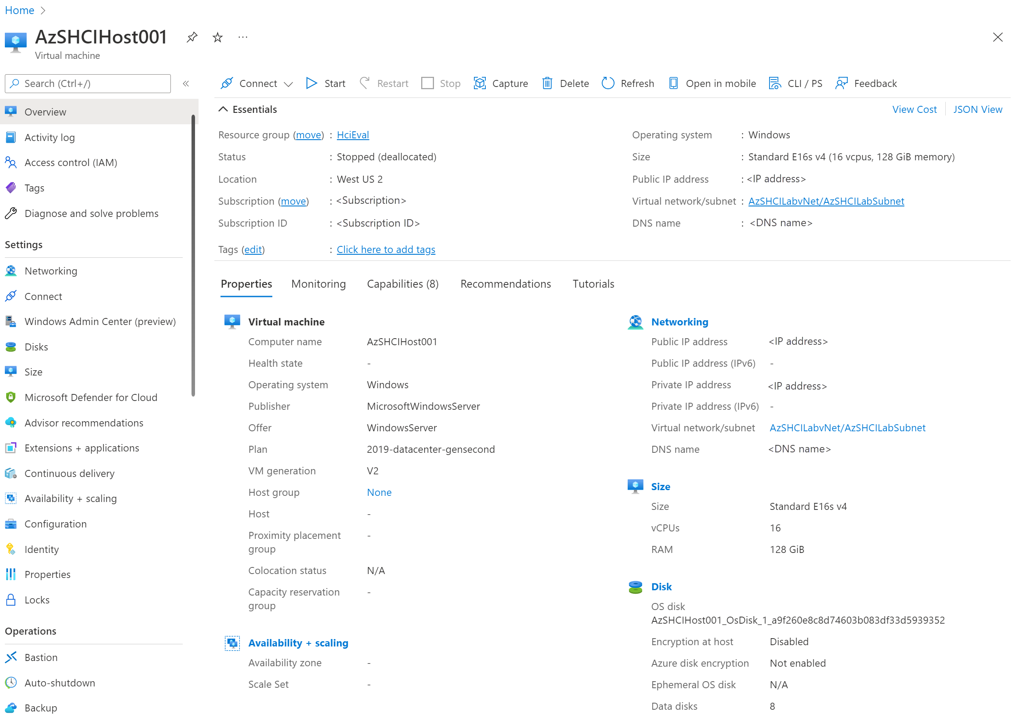Select the Properties tab
Viewport: 1012px width, 715px height.
coord(246,284)
